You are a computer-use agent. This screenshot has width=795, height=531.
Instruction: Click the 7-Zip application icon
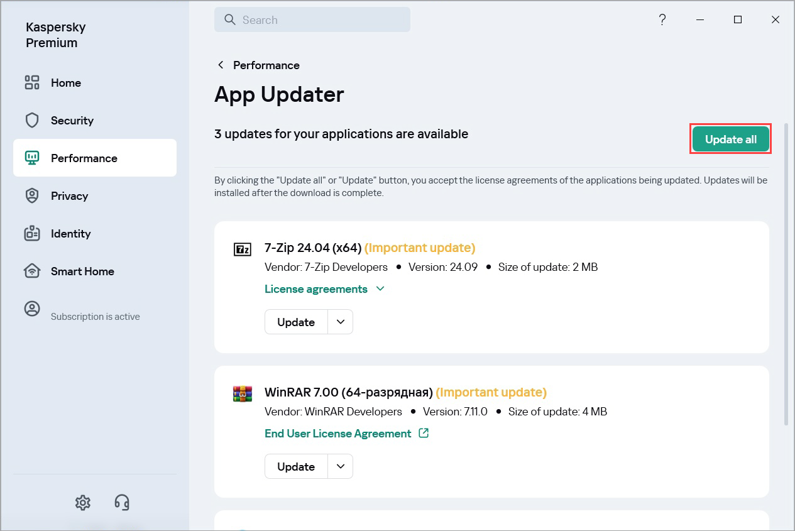(243, 249)
